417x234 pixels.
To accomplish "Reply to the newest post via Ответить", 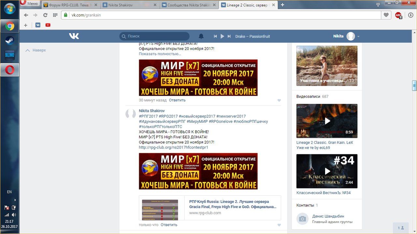I will tap(169, 225).
